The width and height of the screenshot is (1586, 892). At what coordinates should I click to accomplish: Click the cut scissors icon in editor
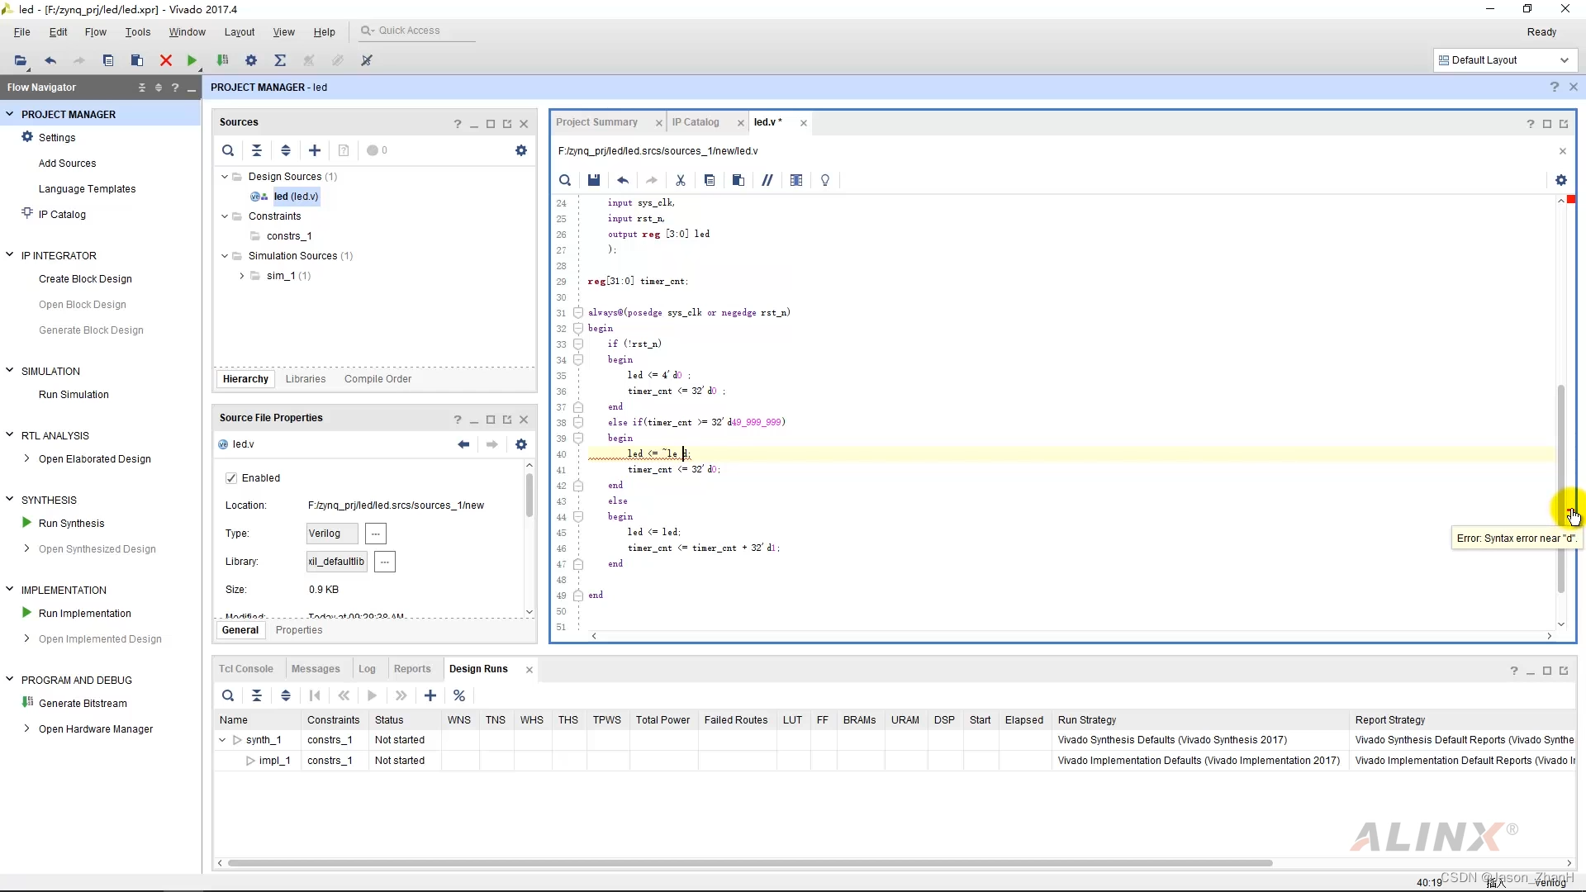tap(681, 180)
